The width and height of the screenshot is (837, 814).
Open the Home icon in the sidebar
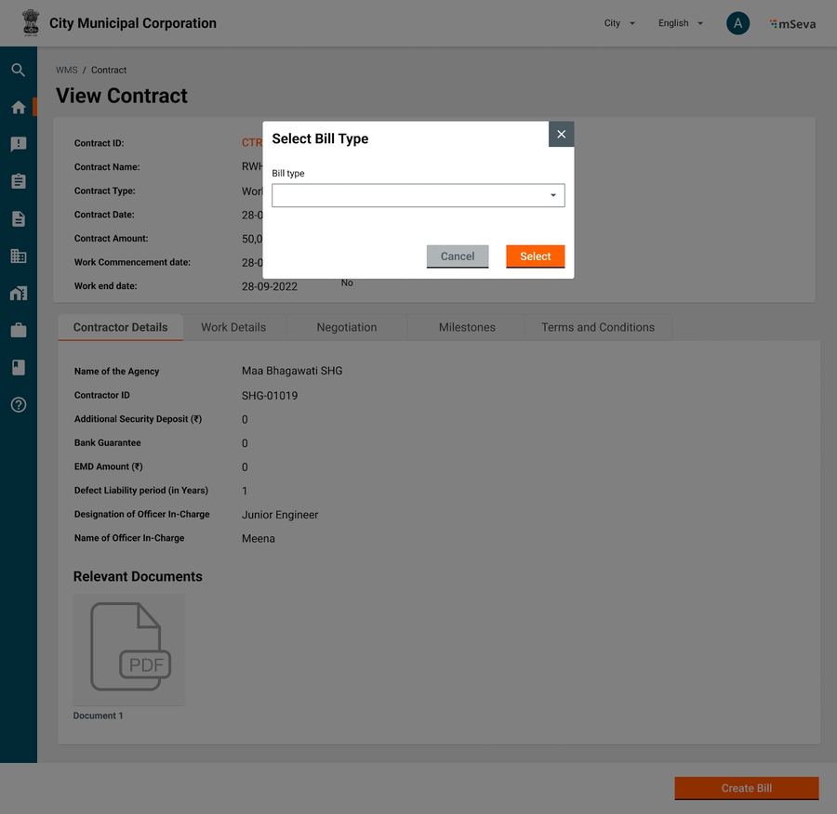(x=18, y=107)
